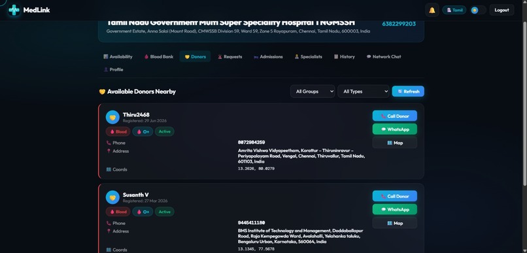Viewport: 527px width, 253px height.
Task: Toggle the theme switch in the header
Action: [478, 10]
